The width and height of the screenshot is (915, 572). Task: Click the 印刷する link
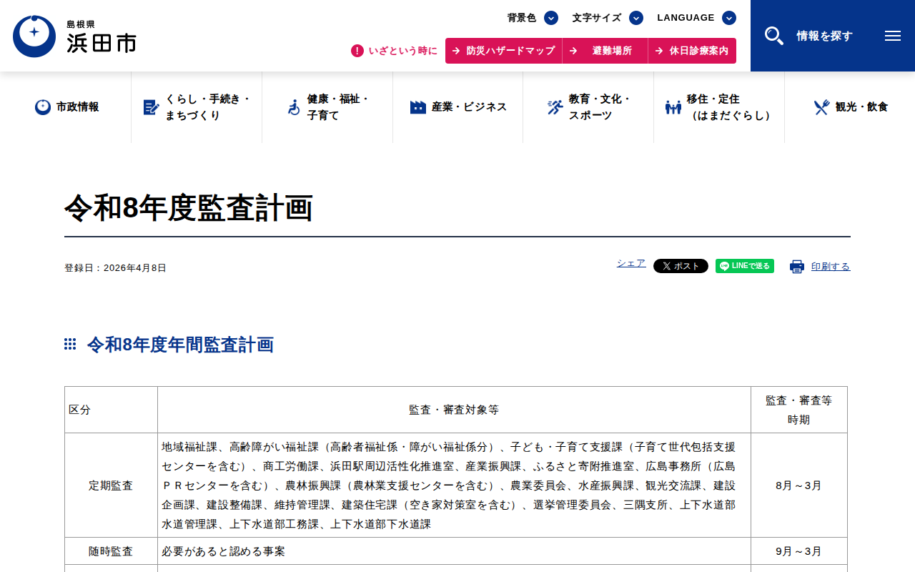pyautogui.click(x=831, y=267)
